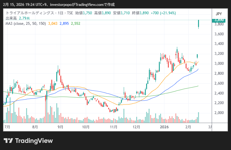Screen dimensions: 231x150
Task: Click the +700 (+21.94%) change value
Action: tap(163, 13)
